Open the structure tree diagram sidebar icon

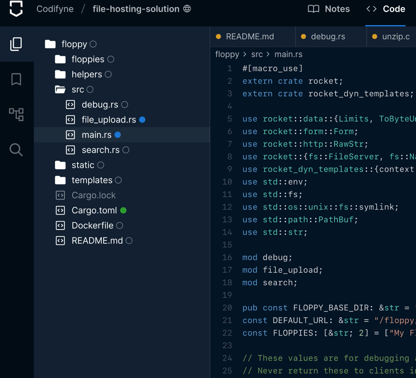point(16,114)
